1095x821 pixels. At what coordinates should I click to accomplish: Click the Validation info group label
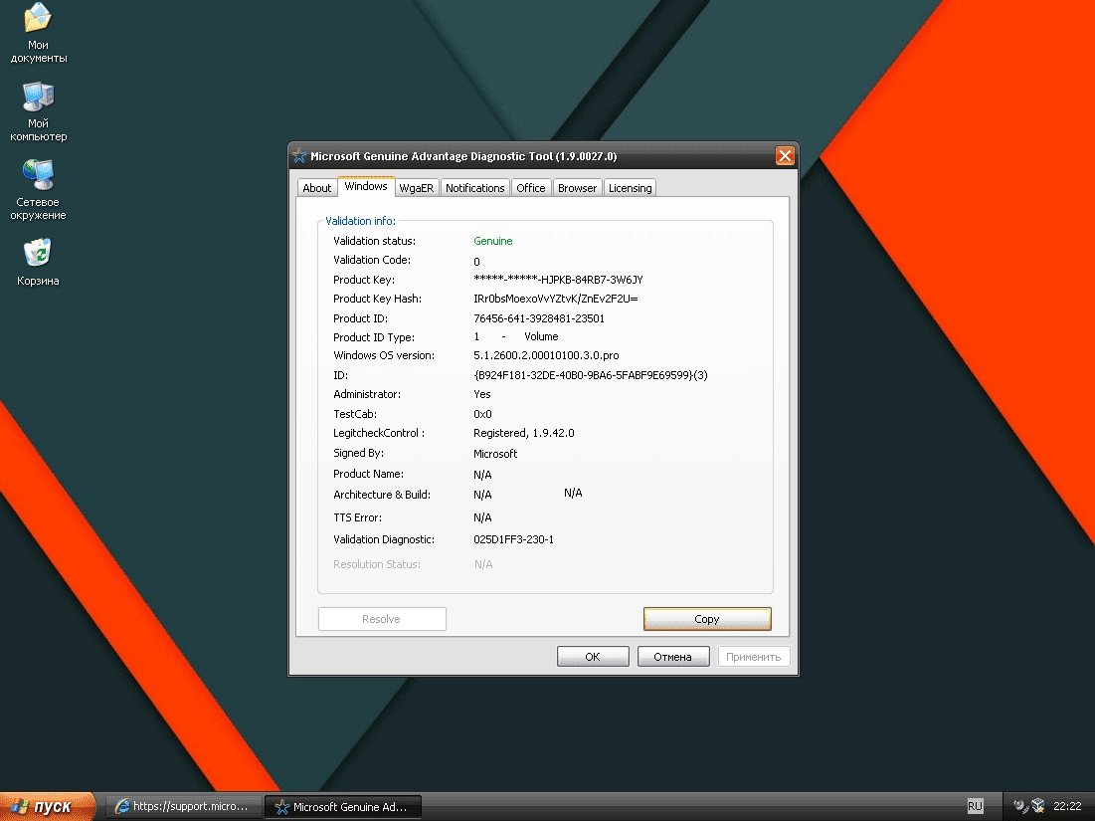tap(360, 221)
